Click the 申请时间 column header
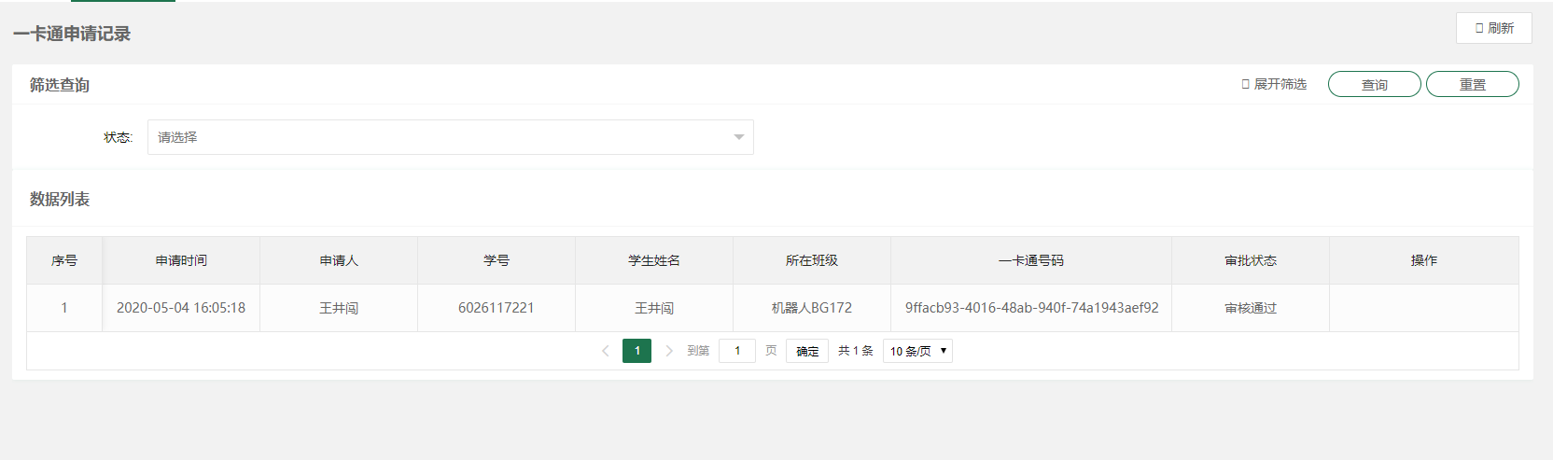This screenshot has width=1553, height=460. [x=181, y=260]
